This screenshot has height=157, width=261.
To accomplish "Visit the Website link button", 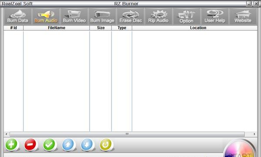I will [x=243, y=17].
